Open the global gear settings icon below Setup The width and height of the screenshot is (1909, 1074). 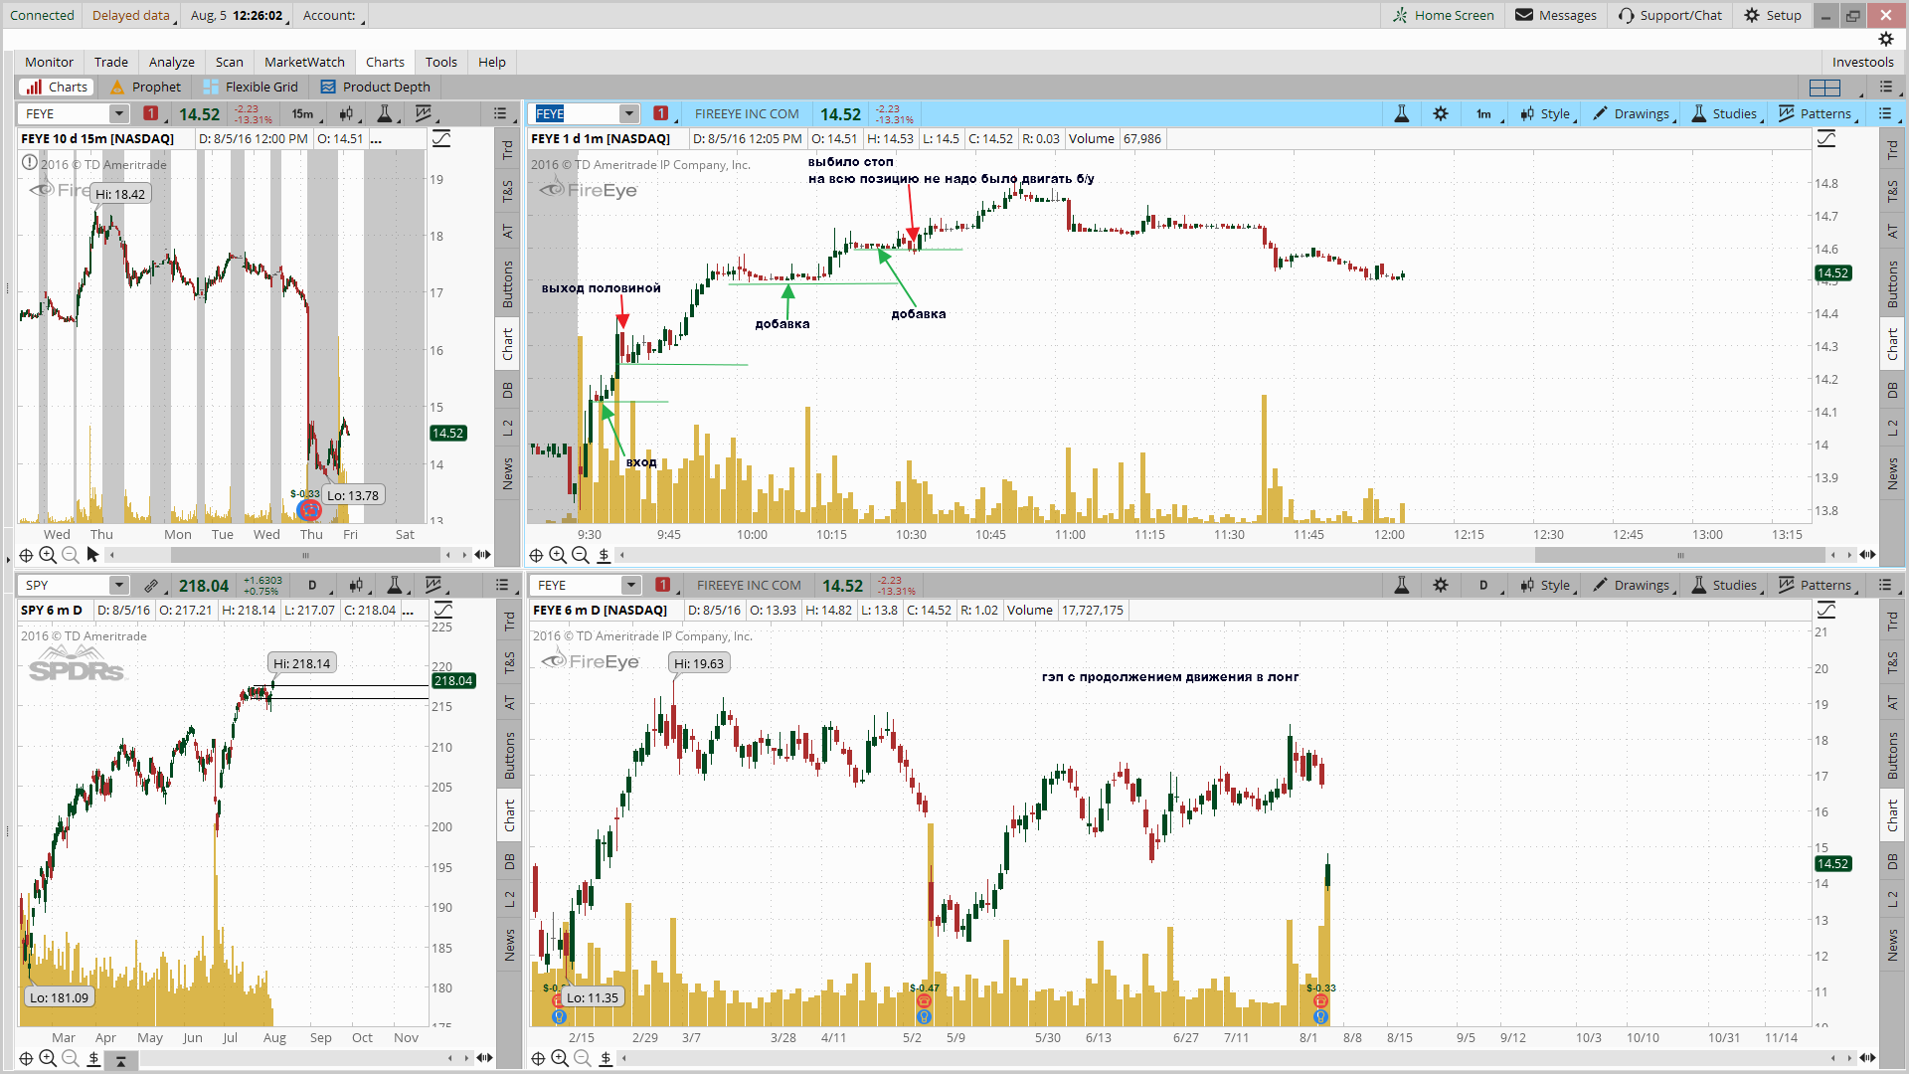coord(1886,39)
